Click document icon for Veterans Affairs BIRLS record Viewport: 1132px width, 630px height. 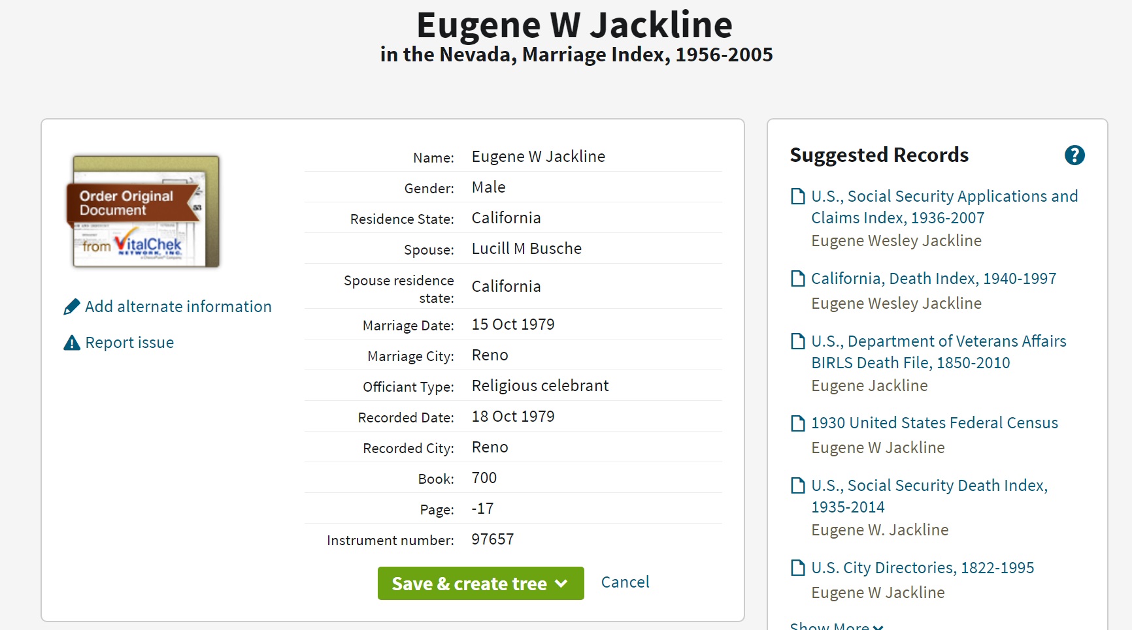pyautogui.click(x=797, y=341)
